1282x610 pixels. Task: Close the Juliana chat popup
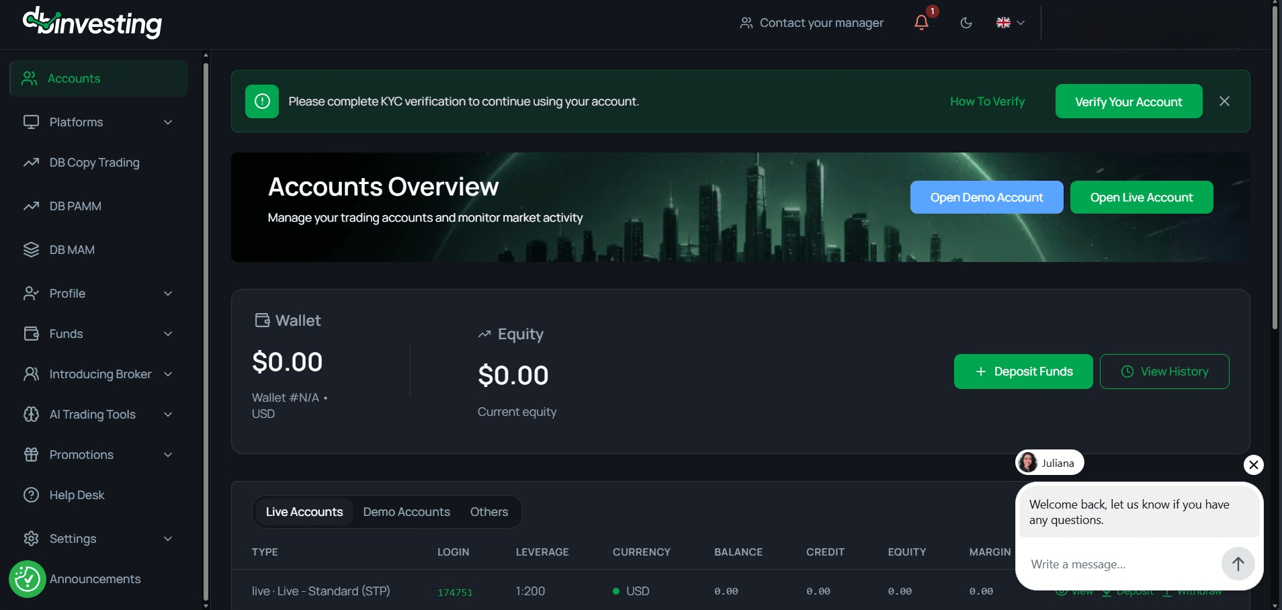click(1253, 465)
